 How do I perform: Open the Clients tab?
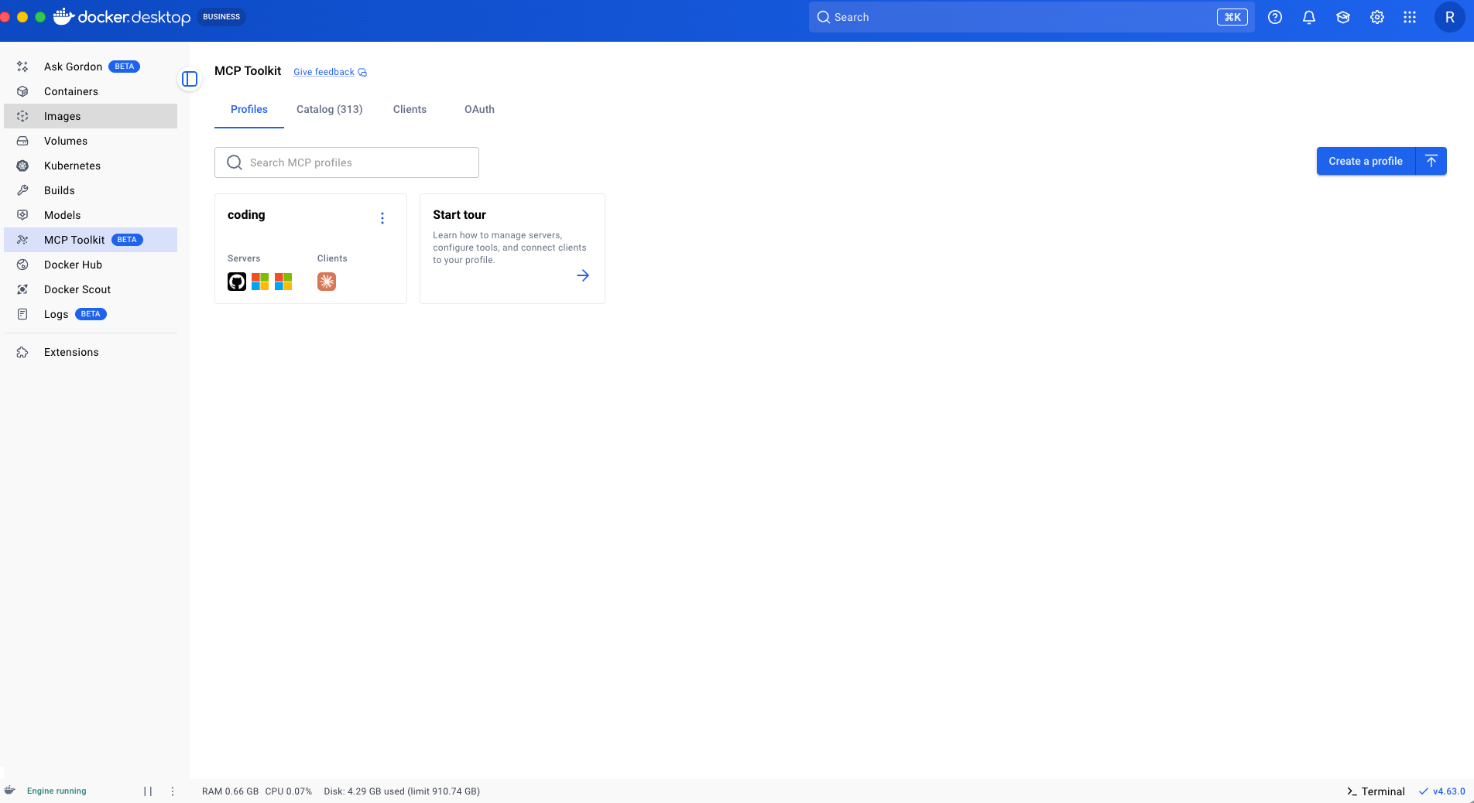(410, 110)
